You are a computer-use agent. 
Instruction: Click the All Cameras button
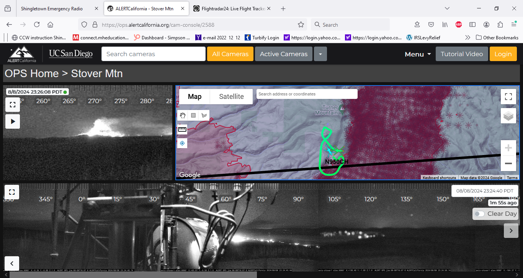coord(230,54)
